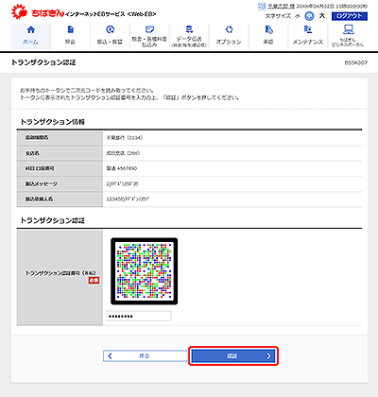Open the メンテナンス menu
This screenshot has height=397, width=378.
(x=308, y=37)
